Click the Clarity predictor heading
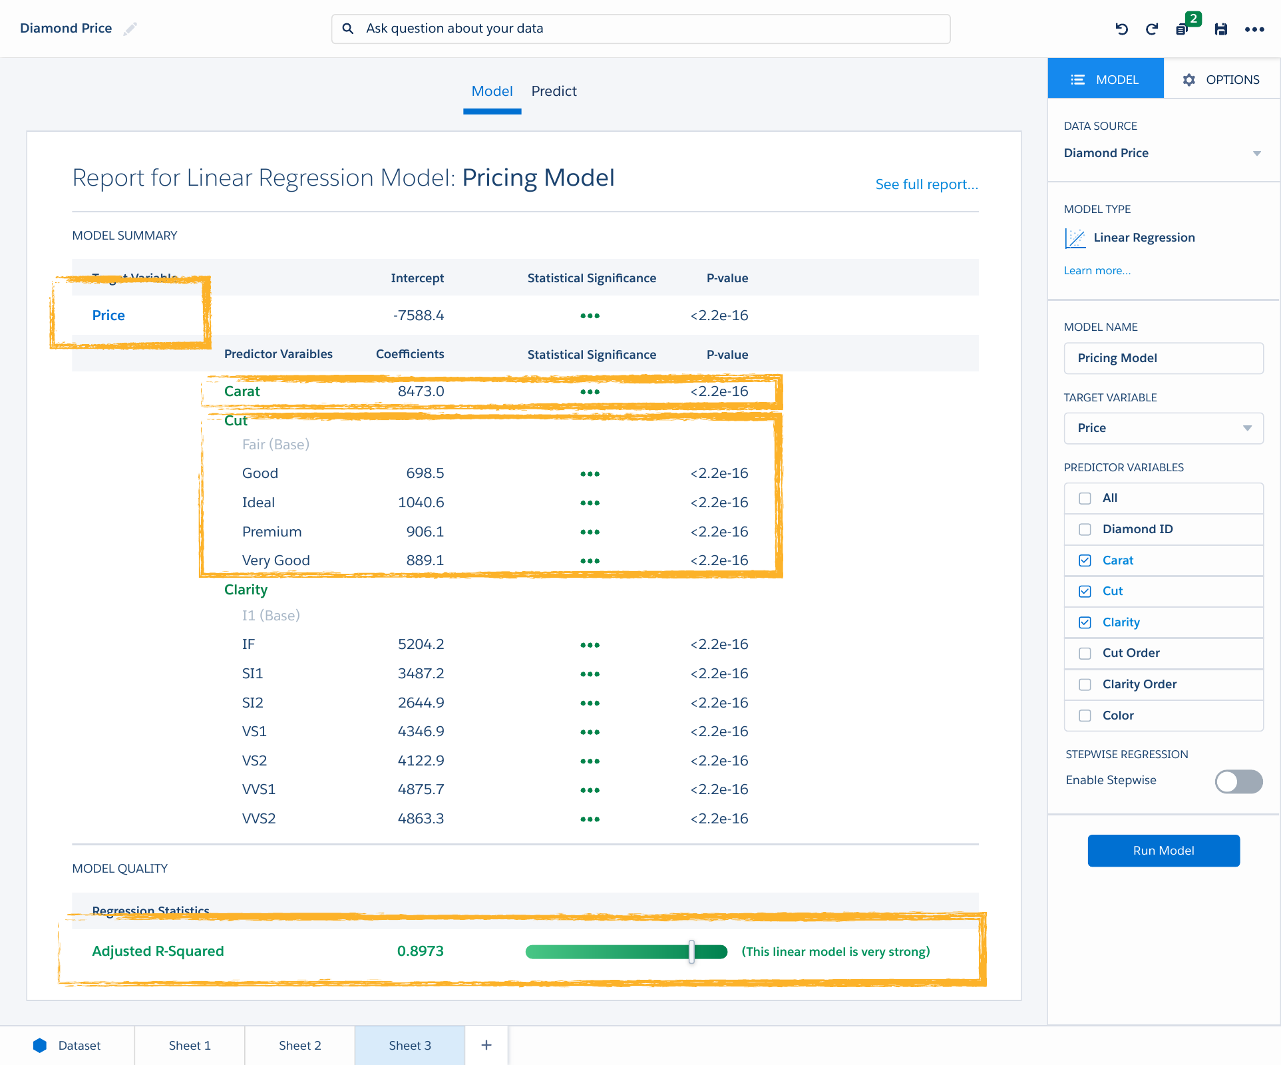Screen dimensions: 1281x1065 (246, 590)
